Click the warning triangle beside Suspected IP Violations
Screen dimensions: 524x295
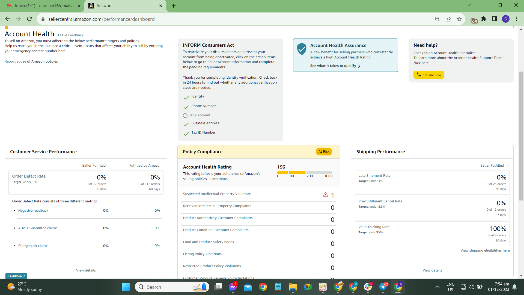click(325, 195)
